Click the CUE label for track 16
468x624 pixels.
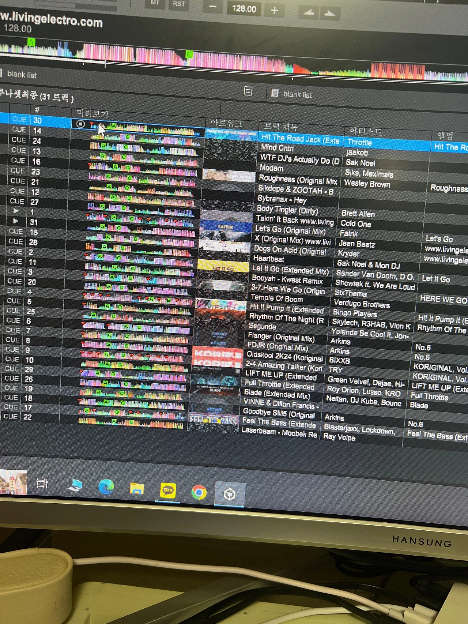pyautogui.click(x=18, y=160)
